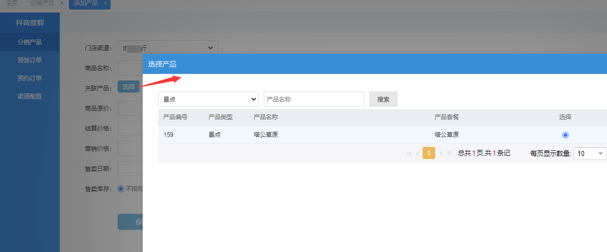This screenshot has height=252, width=607.
Task: Switch to the 主页 tab
Action: click(x=12, y=3)
